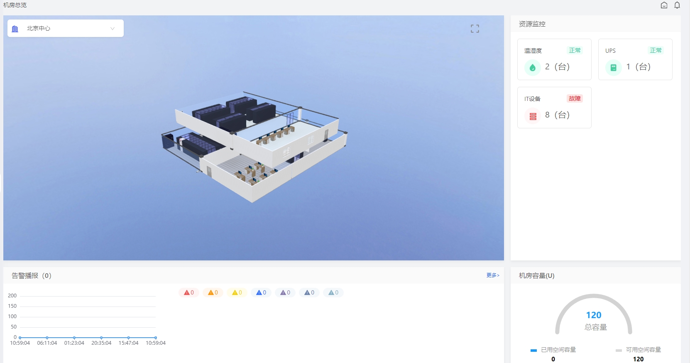This screenshot has width=690, height=363.
Task: Toggle the orange alarm level filter
Action: tap(213, 293)
